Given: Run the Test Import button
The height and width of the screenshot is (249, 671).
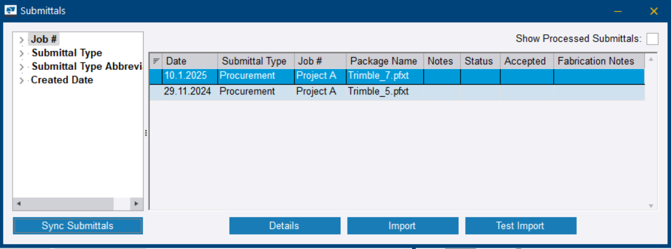Looking at the screenshot, I should (x=520, y=226).
